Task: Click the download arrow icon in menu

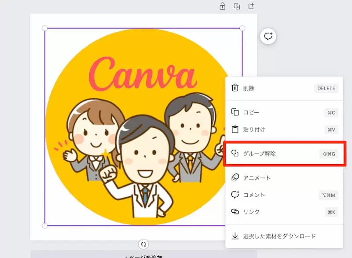Action: (x=235, y=236)
